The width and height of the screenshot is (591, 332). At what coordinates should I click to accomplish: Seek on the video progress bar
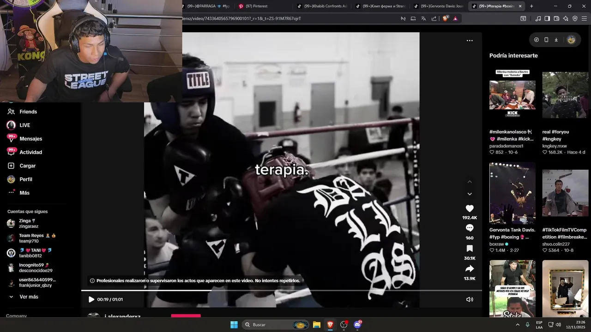coord(282,290)
